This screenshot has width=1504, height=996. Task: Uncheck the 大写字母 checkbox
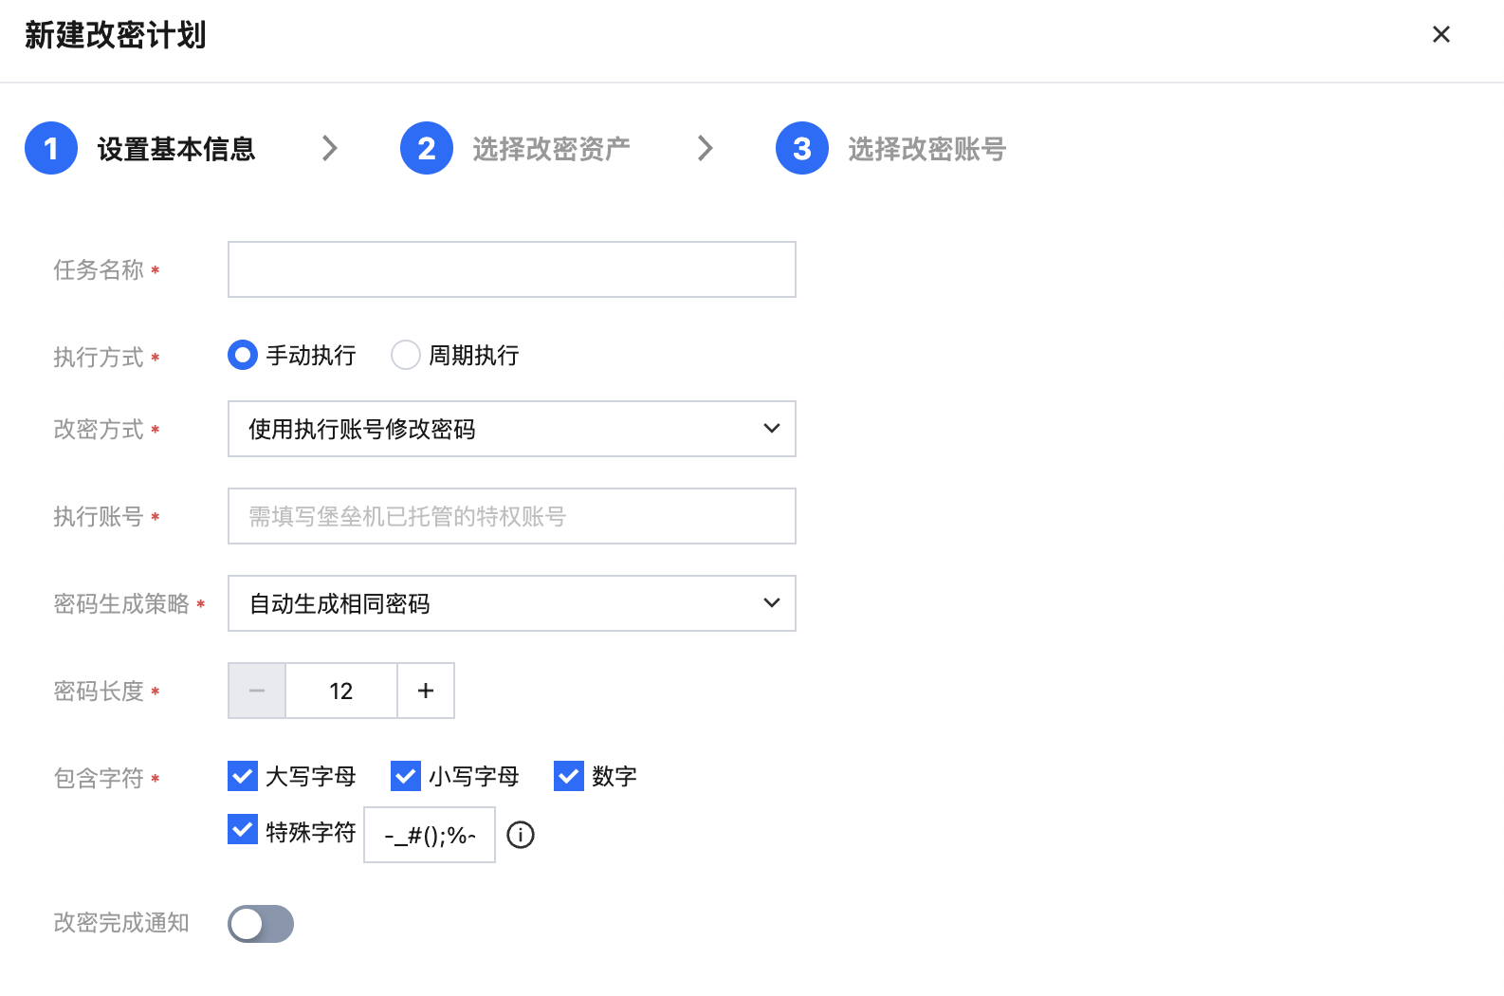coord(243,776)
